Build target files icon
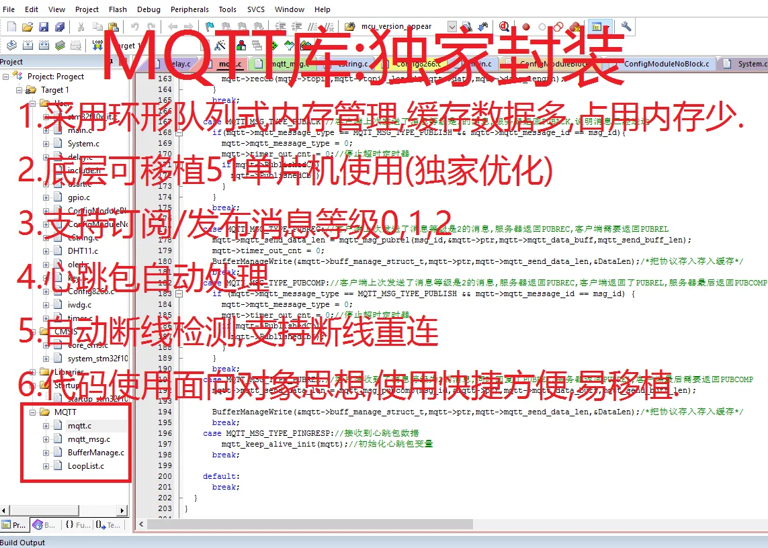This screenshot has width=768, height=548. 28,46
